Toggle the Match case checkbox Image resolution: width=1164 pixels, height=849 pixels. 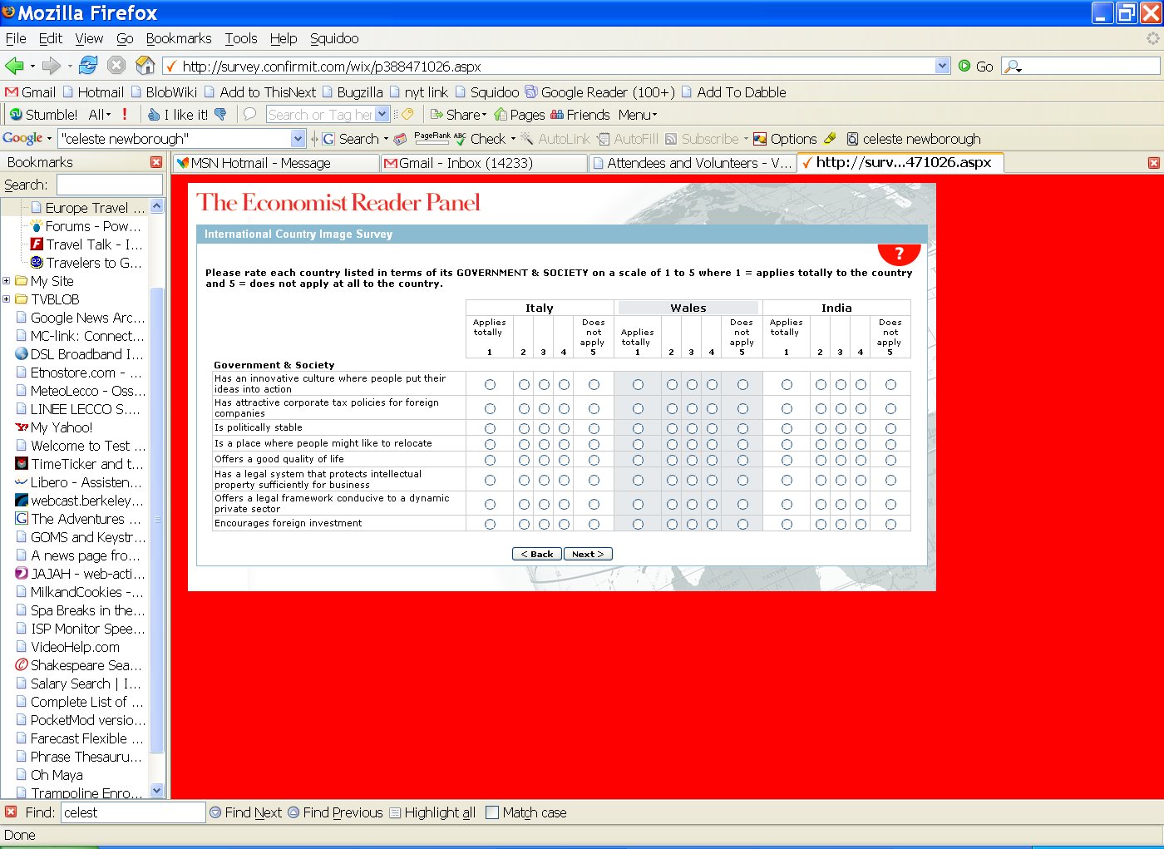coord(492,812)
